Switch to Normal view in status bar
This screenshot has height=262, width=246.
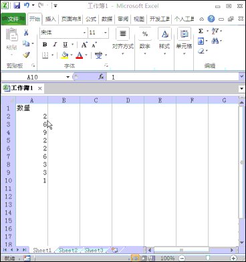(135, 259)
